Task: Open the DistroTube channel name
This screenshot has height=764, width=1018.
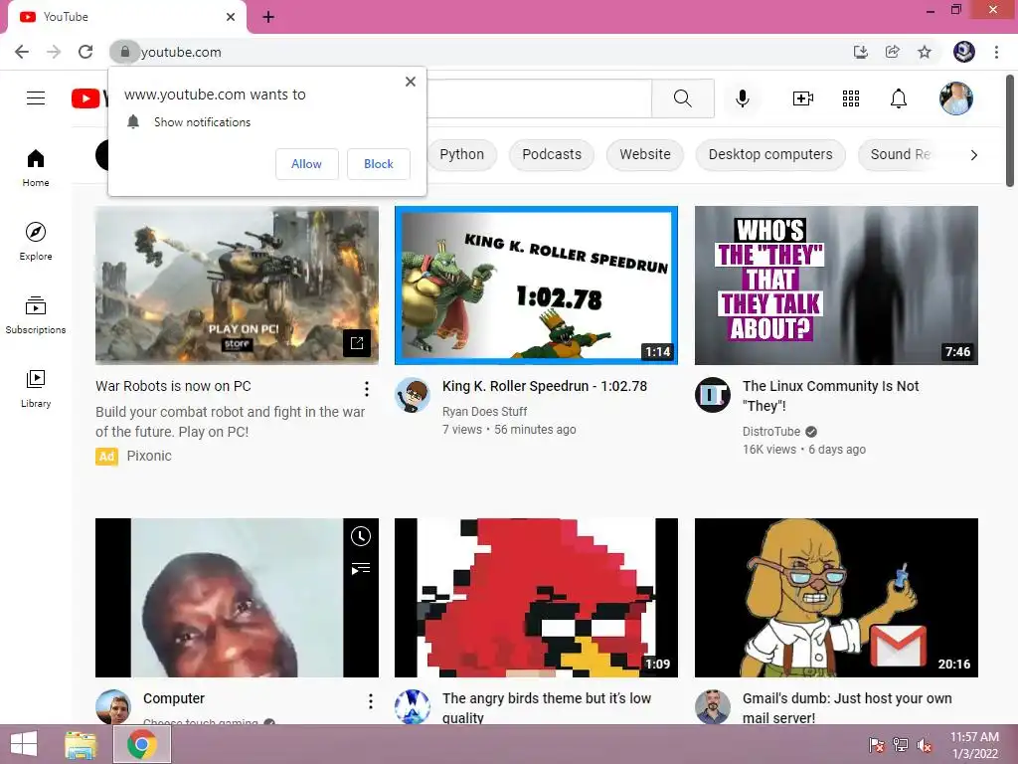Action: coord(771,432)
